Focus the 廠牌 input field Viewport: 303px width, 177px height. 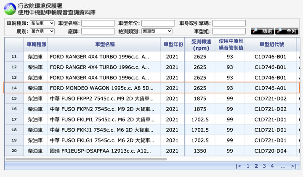(98, 31)
